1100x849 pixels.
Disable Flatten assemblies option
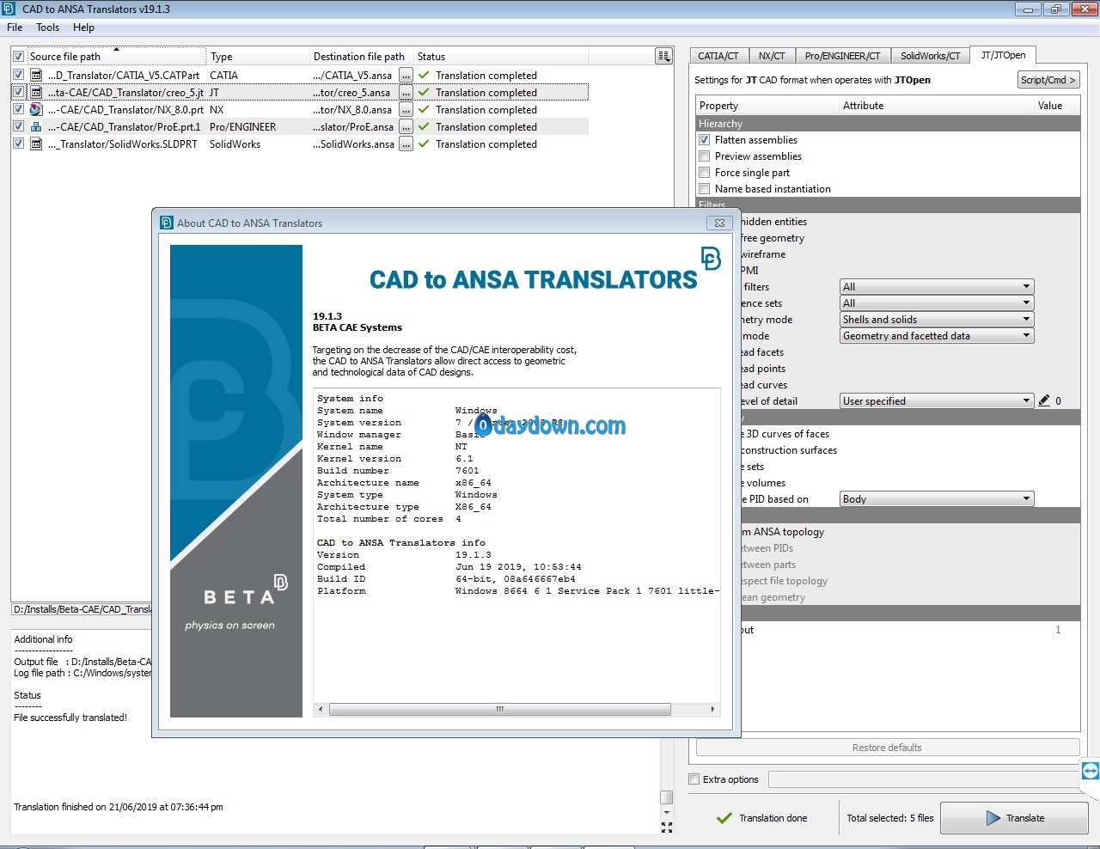(705, 139)
